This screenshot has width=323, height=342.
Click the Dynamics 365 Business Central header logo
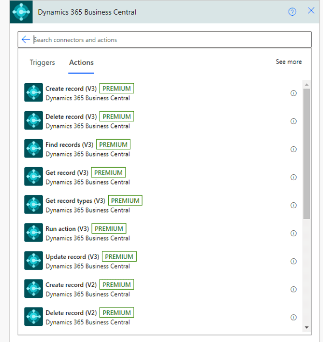[x=22, y=12]
